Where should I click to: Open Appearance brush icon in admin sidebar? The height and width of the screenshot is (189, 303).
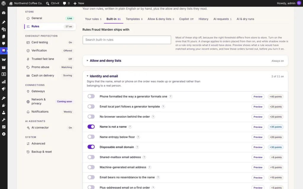(4, 98)
